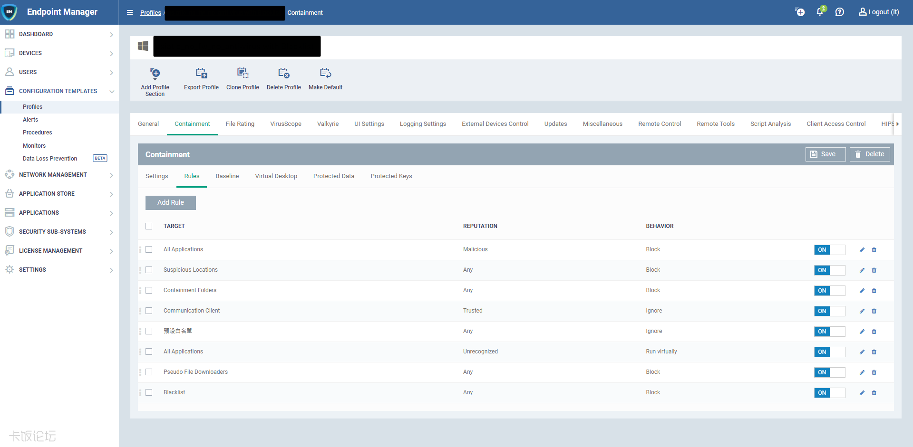Expand the LICENSE MANAGEMENT menu

click(59, 251)
